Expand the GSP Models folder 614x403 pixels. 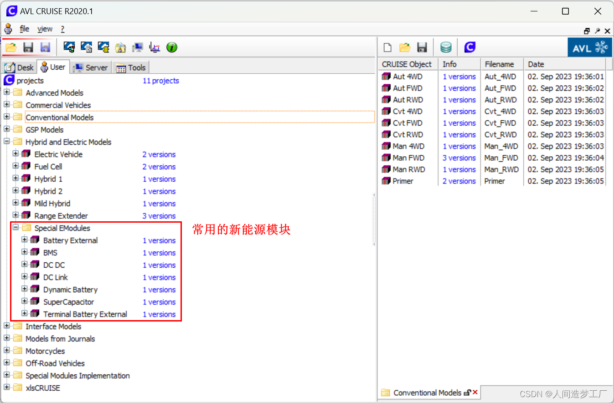coord(7,129)
